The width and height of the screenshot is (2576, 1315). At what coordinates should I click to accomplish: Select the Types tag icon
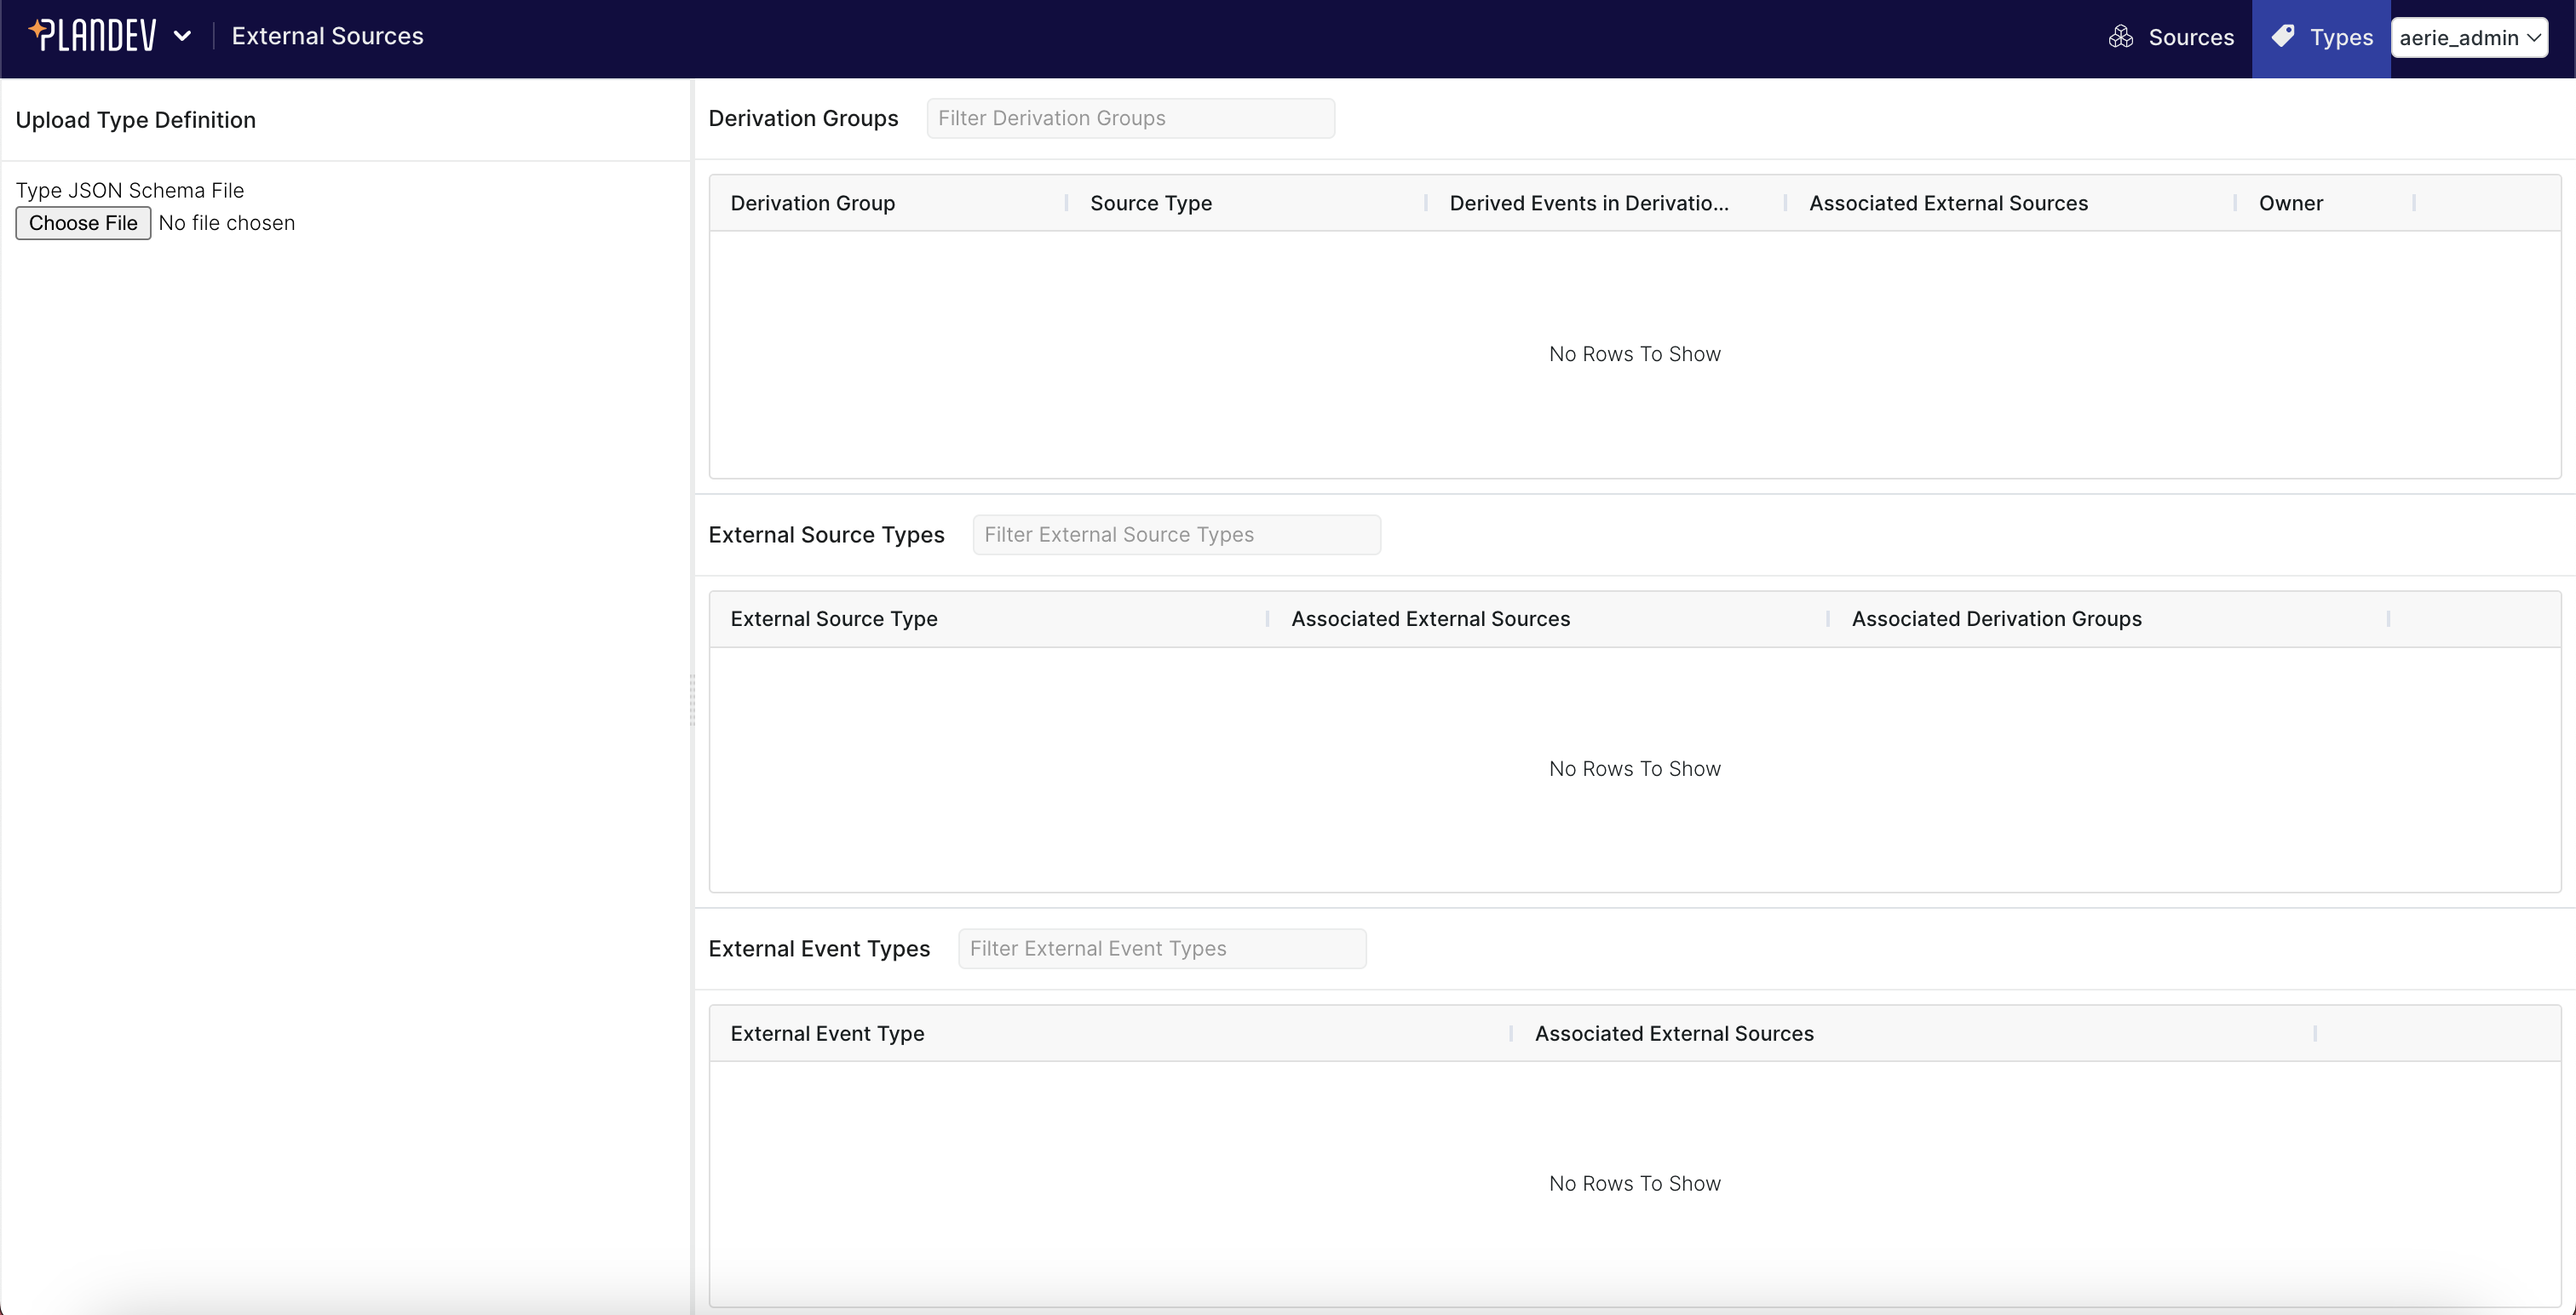click(2285, 37)
